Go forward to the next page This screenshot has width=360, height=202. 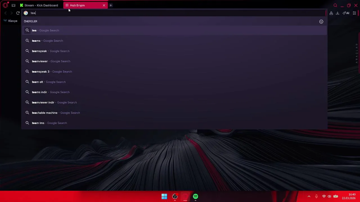pyautogui.click(x=12, y=13)
